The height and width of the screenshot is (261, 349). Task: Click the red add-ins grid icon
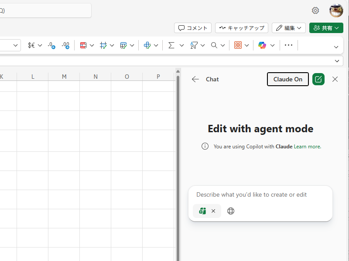pos(238,45)
